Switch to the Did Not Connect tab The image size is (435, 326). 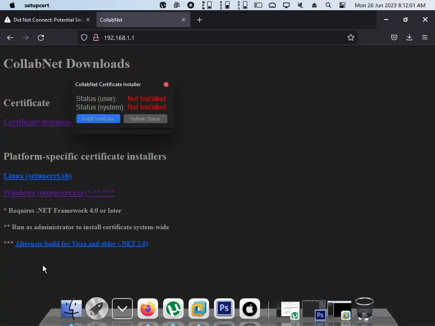pyautogui.click(x=47, y=20)
